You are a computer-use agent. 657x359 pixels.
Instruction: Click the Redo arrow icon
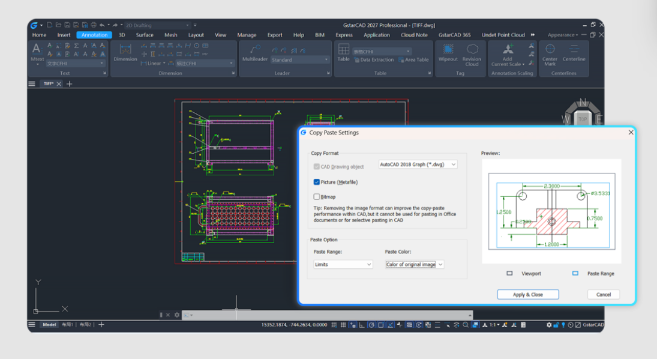tap(115, 25)
